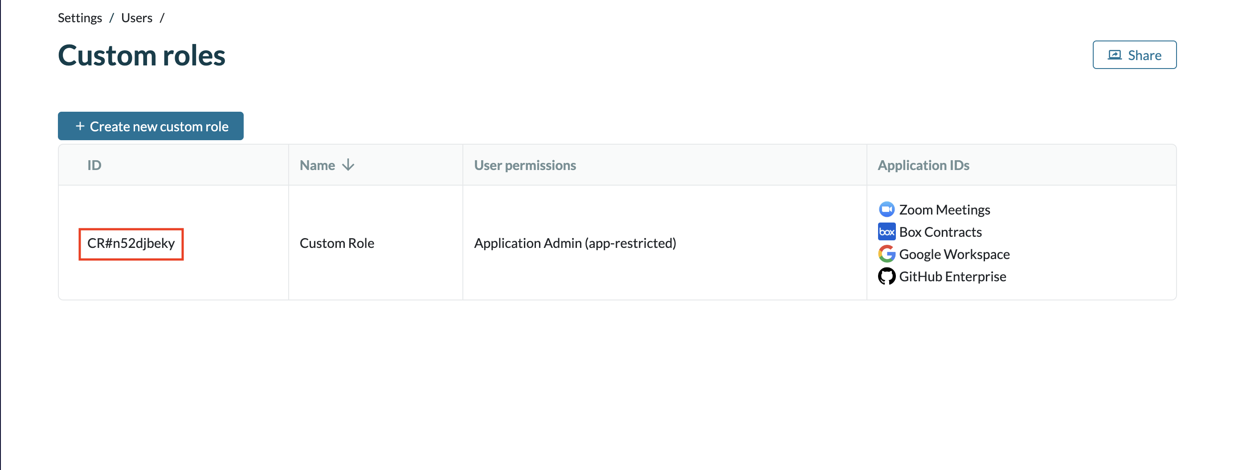Select the Application IDs column header
Image resolution: width=1234 pixels, height=470 pixels.
tap(923, 165)
